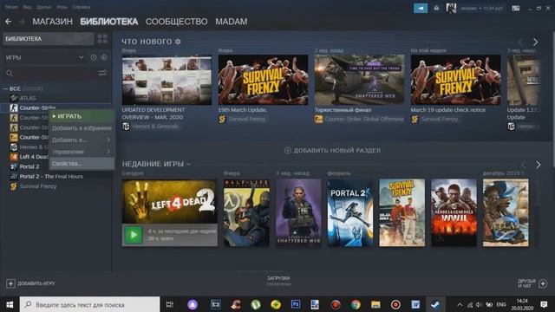Advance the news carousel right arrow
Image resolution: width=555 pixels, height=312 pixels.
pos(535,42)
